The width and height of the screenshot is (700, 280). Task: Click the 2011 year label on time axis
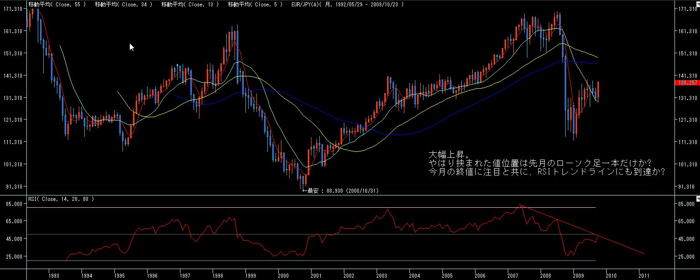pos(644,275)
